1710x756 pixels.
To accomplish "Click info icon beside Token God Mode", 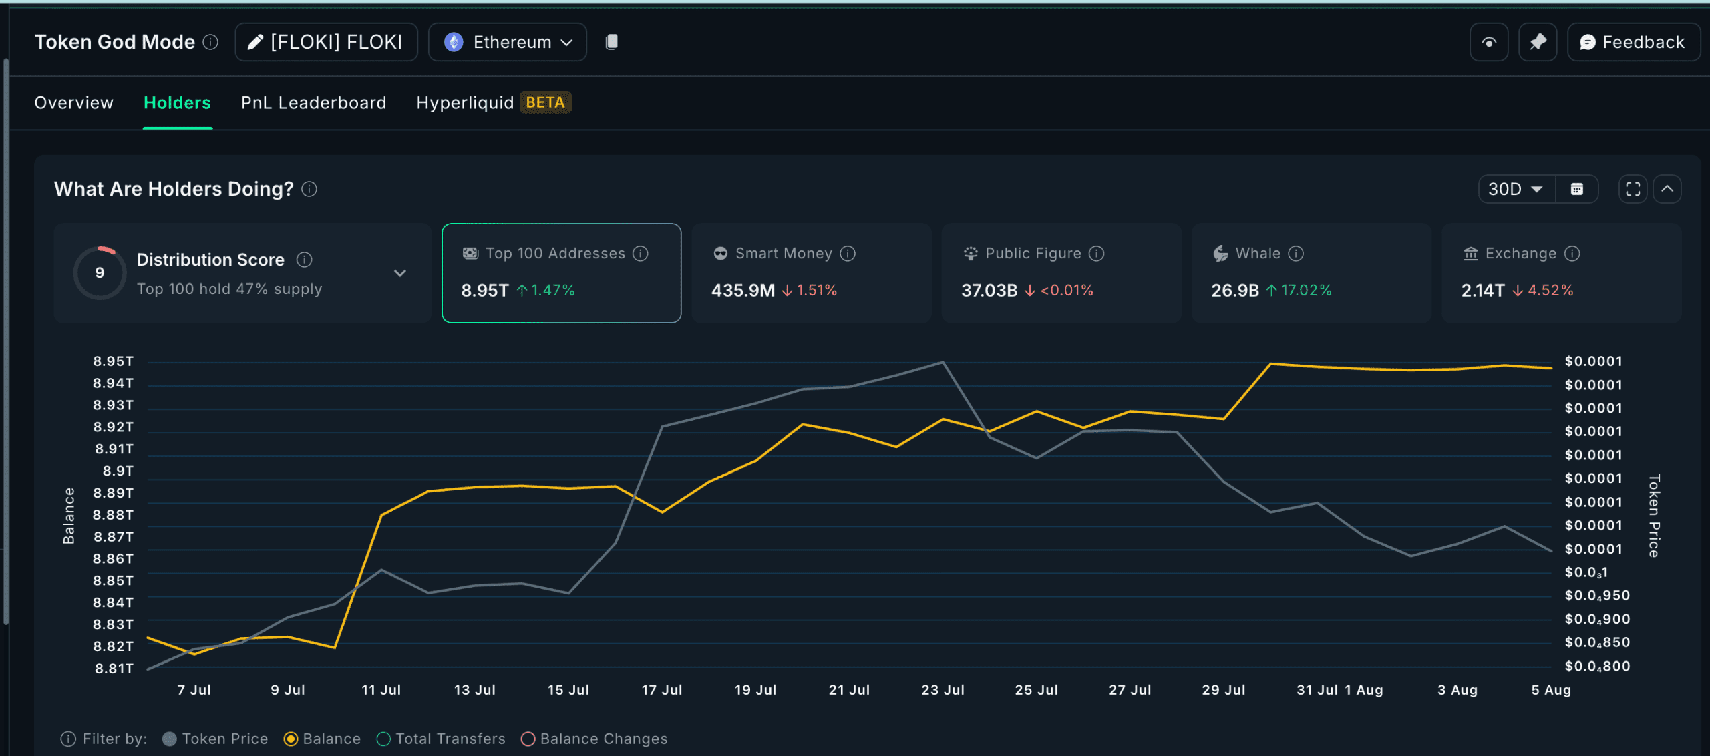I will coord(210,42).
